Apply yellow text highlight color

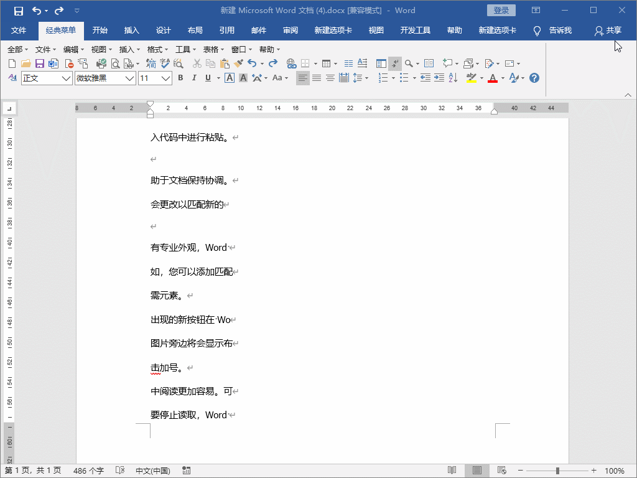click(x=472, y=78)
